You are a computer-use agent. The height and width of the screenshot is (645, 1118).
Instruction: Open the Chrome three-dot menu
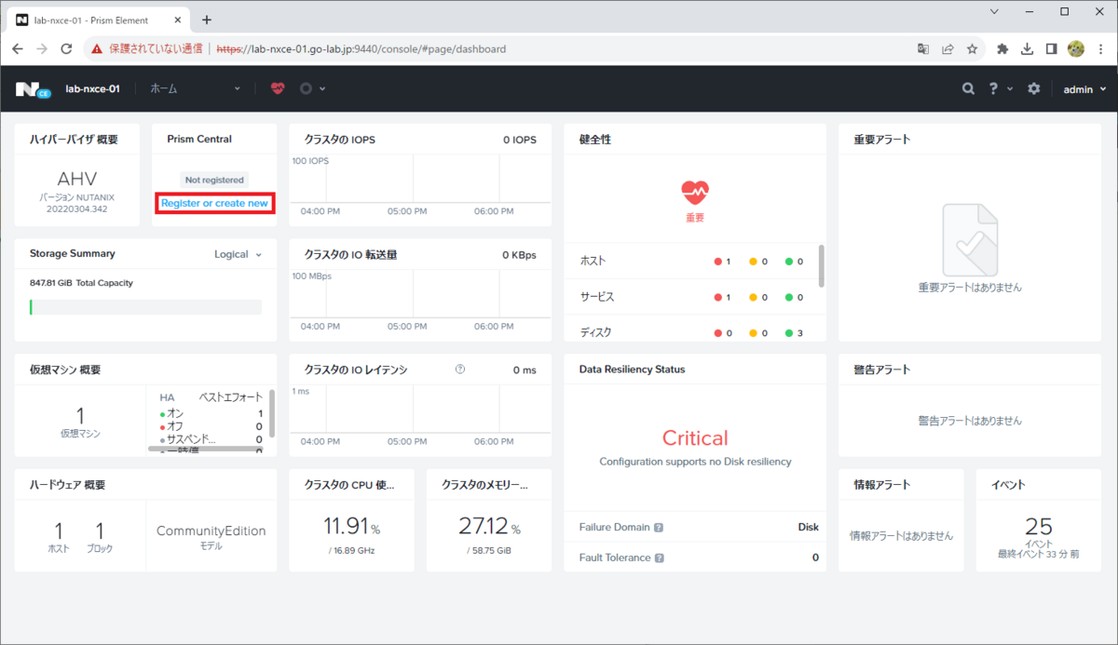pos(1101,48)
